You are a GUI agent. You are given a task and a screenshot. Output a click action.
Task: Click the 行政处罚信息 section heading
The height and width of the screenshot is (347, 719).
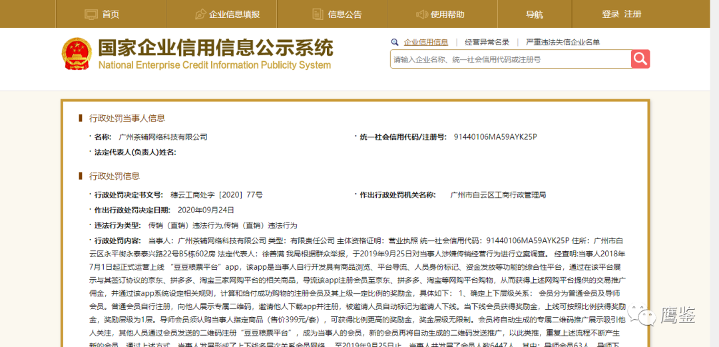coord(115,176)
